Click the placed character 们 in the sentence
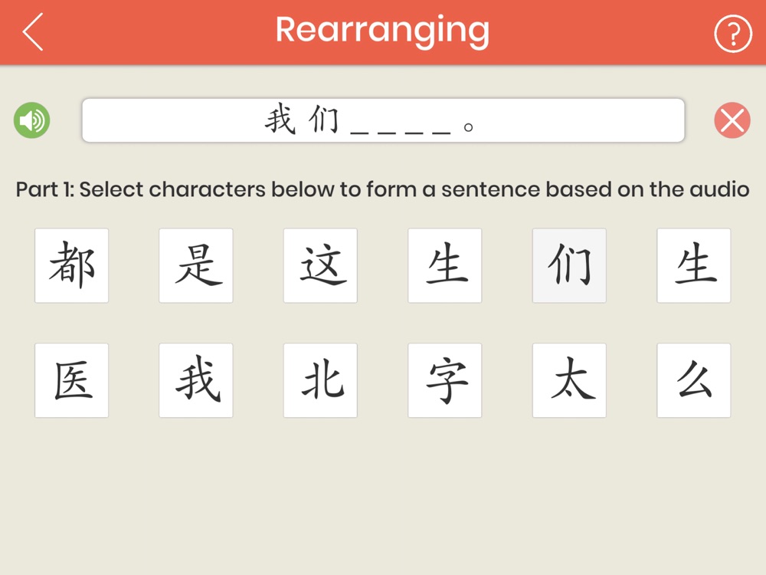The width and height of the screenshot is (766, 575). (323, 120)
